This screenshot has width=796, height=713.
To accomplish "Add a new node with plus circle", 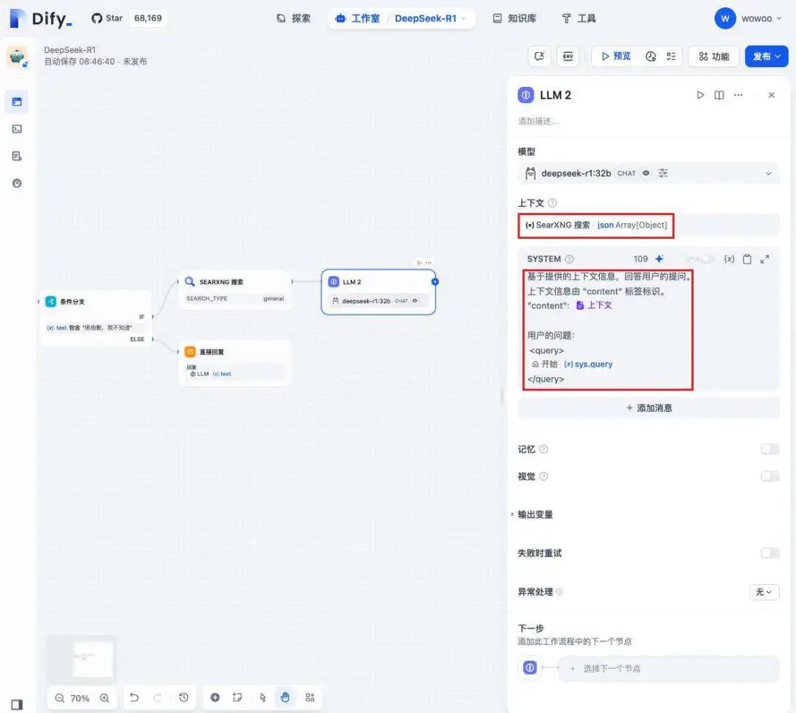I will pos(214,698).
